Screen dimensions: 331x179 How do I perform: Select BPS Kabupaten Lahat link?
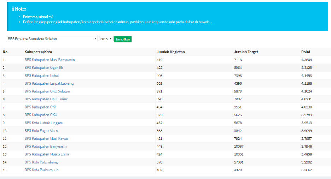click(x=42, y=76)
